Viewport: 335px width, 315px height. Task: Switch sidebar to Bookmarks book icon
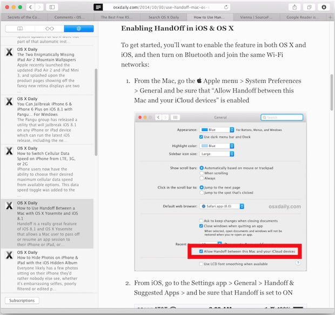tap(20, 29)
